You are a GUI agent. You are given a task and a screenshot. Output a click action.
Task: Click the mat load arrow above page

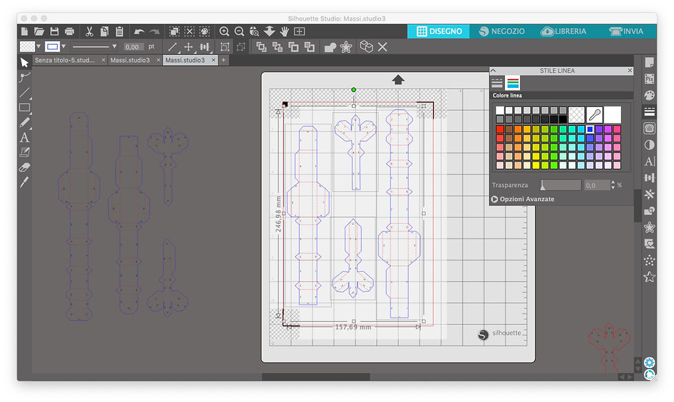click(x=398, y=80)
